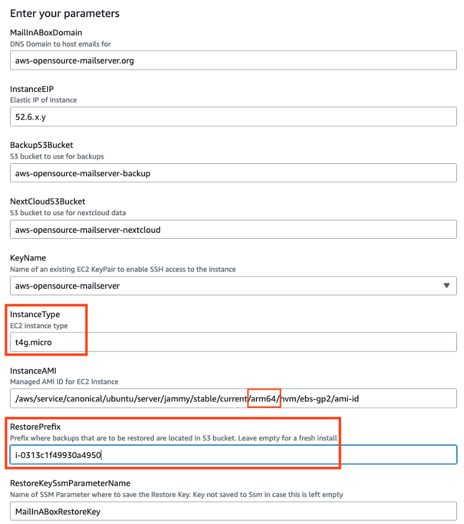Click the BackupS3Bucket input box
Viewport: 464px width, 524px height.
(232, 172)
